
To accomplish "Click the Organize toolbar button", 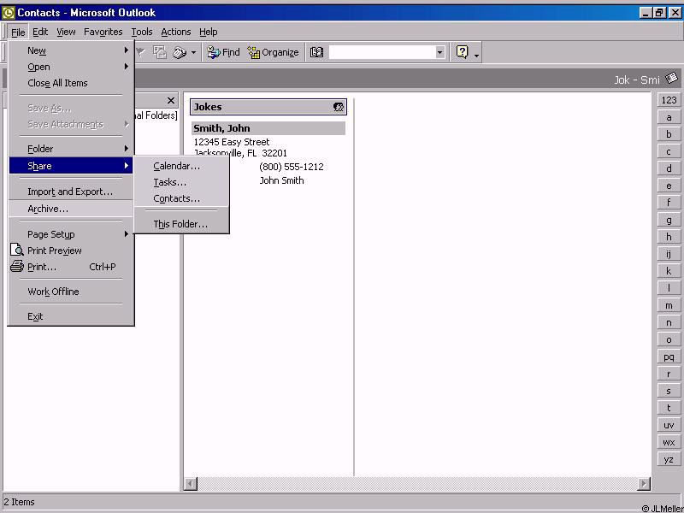I will pyautogui.click(x=273, y=52).
